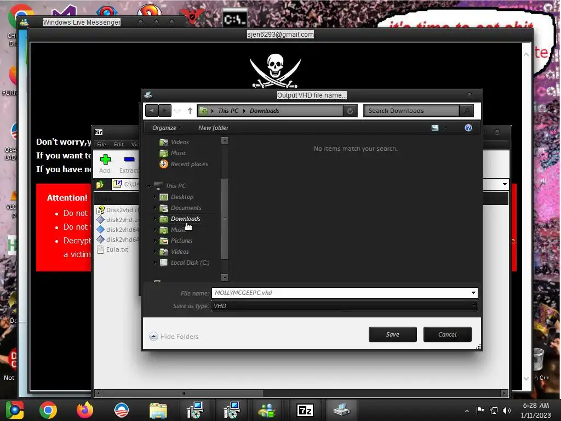Open the Action Center flag icon
Image resolution: width=561 pixels, height=421 pixels.
pos(480,410)
